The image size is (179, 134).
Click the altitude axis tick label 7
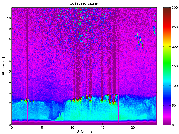[x=10, y=50]
